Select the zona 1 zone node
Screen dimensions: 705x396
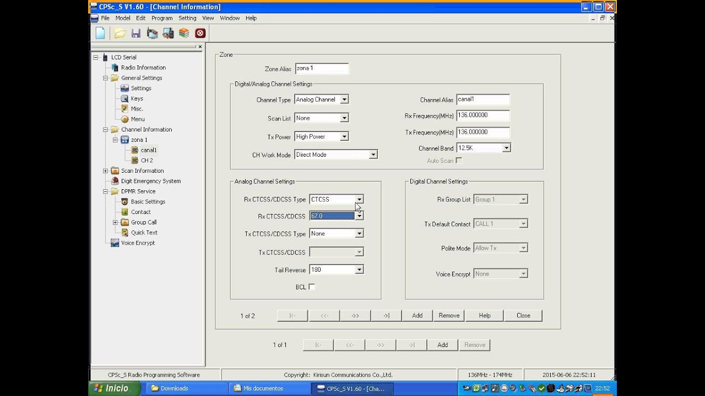pos(139,140)
